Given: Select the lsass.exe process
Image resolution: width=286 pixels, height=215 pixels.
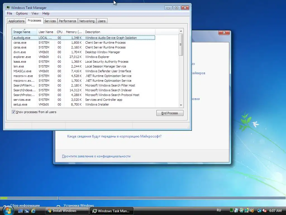Looking at the screenshot, I should pos(84,62).
